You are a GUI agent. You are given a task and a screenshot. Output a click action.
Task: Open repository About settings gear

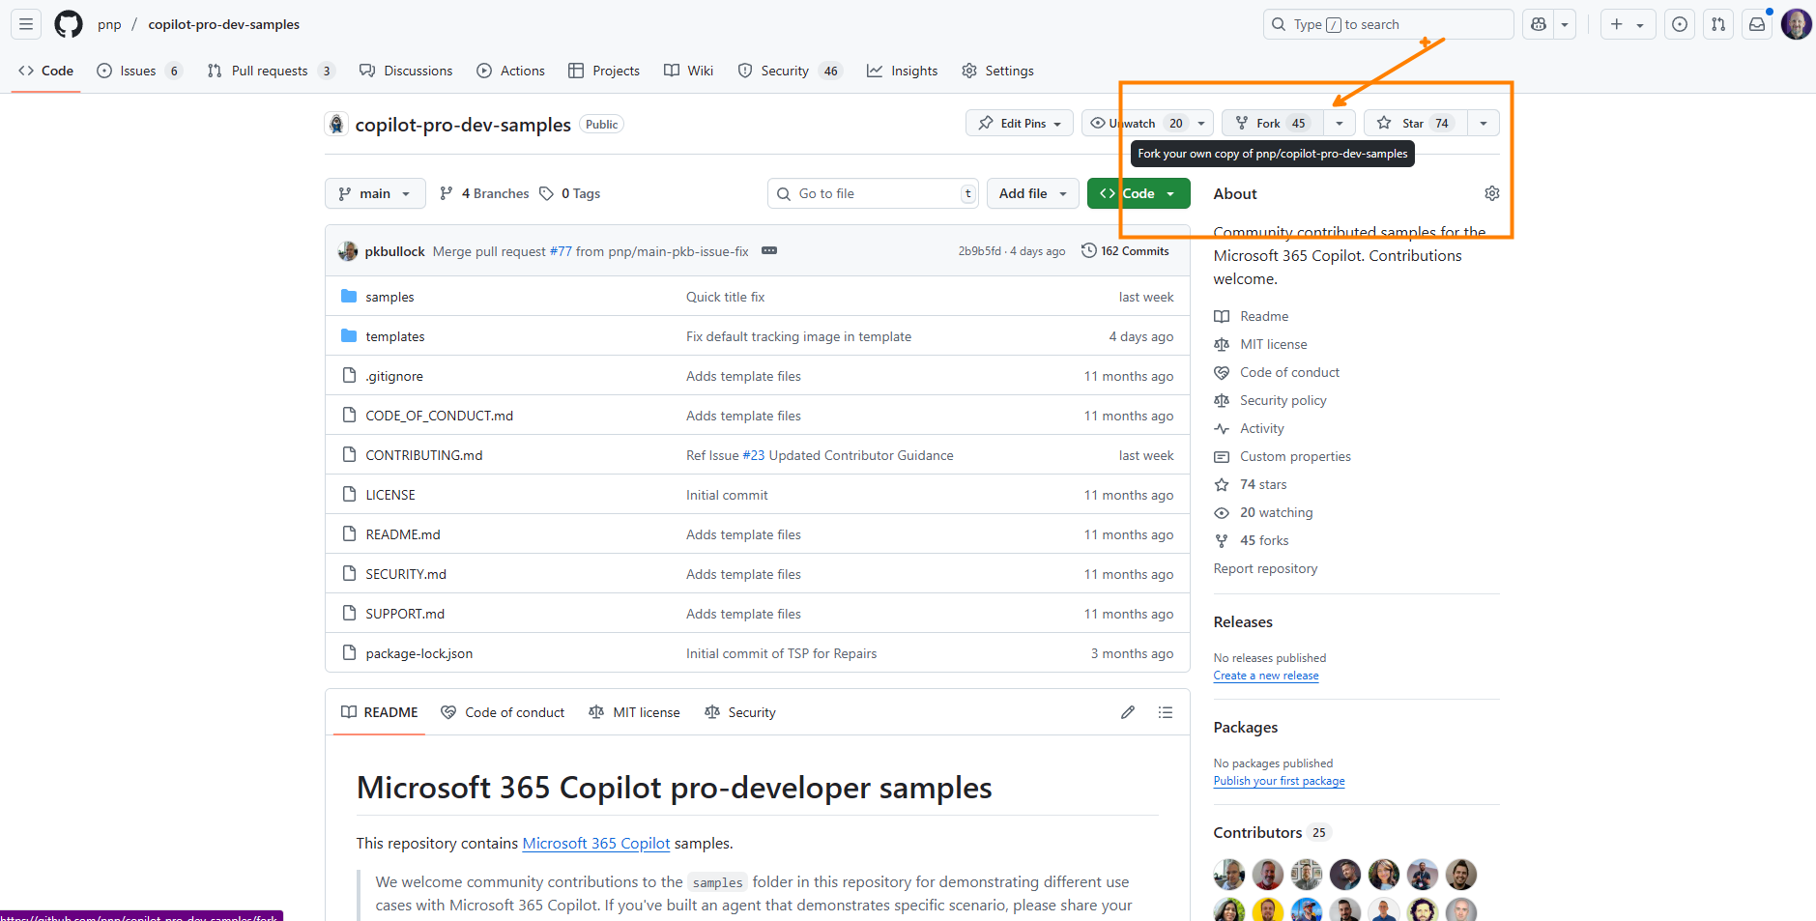tap(1491, 193)
